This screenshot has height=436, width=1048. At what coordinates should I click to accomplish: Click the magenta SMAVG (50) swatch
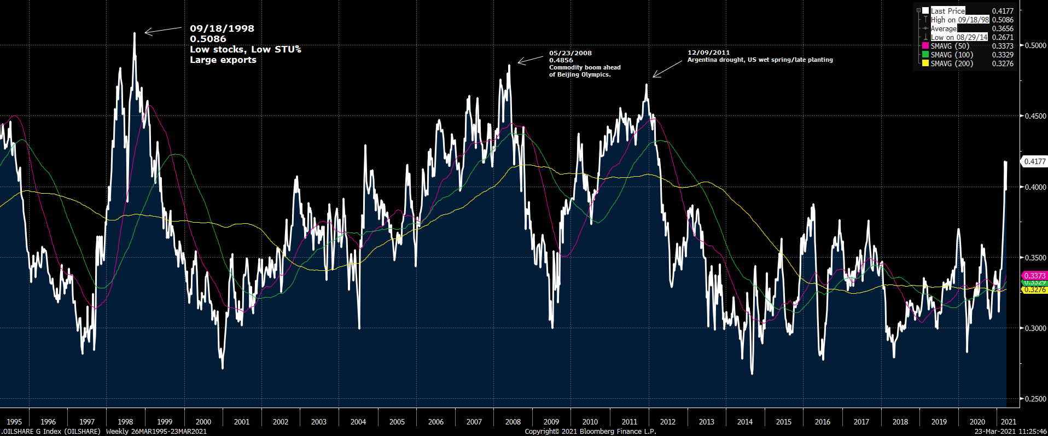[925, 46]
